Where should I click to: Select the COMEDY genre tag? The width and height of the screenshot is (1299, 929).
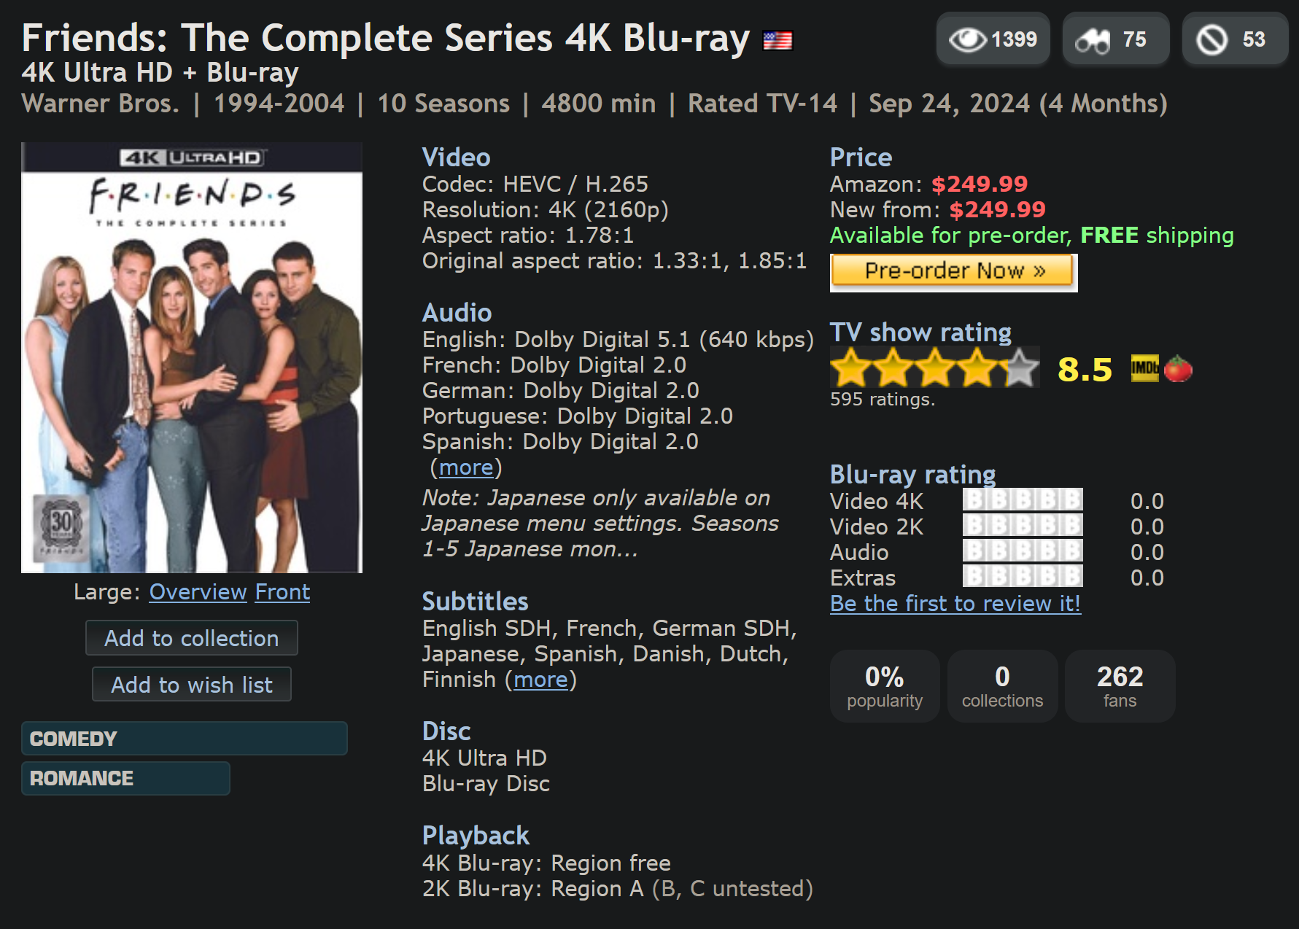coord(184,739)
